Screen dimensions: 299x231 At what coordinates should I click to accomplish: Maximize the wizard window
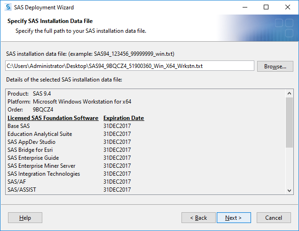click(x=266, y=7)
